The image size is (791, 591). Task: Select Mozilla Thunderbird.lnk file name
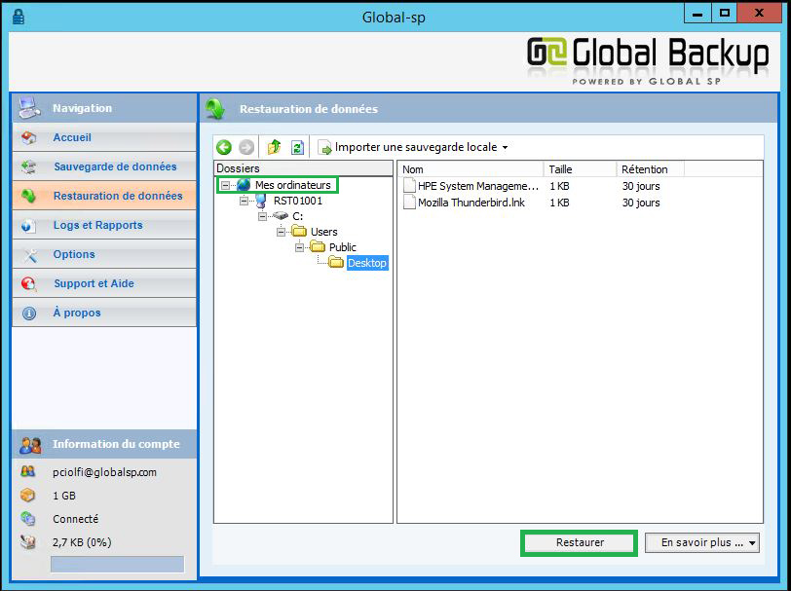(471, 203)
